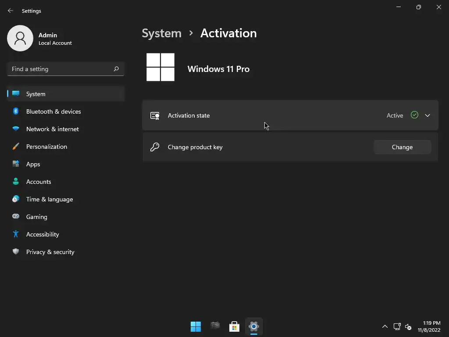Open Time & language settings
Image resolution: width=449 pixels, height=337 pixels.
pyautogui.click(x=66, y=199)
